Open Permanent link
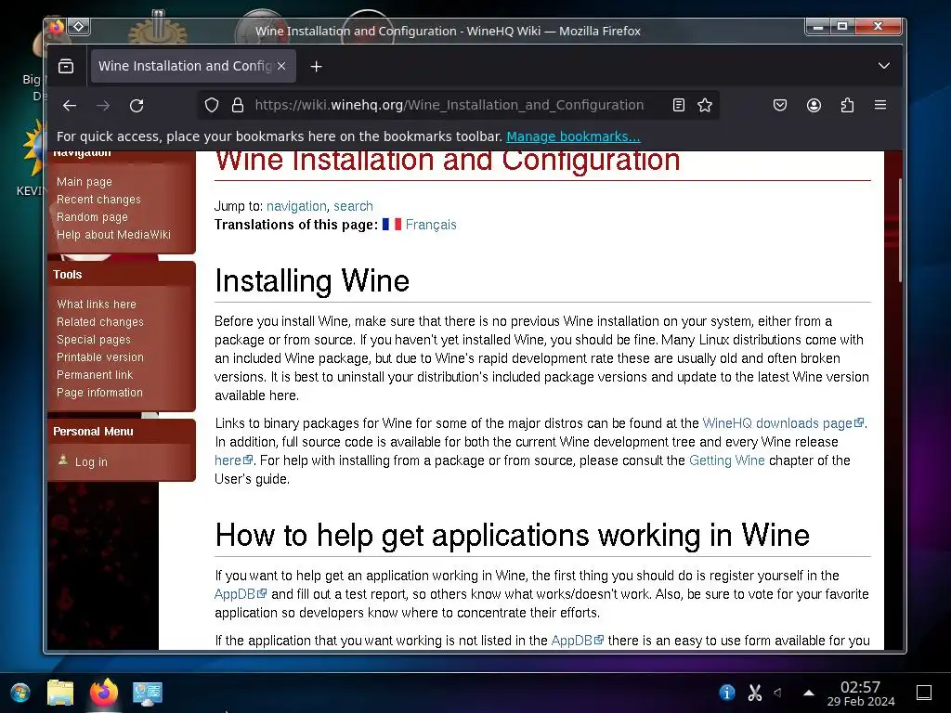 point(95,374)
